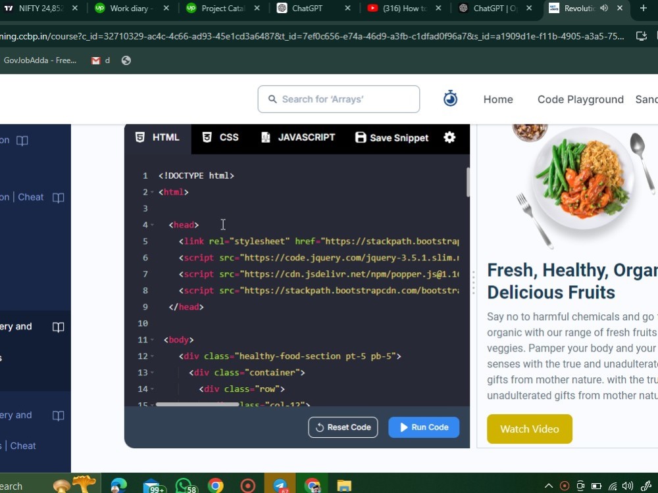This screenshot has height=493, width=658.
Task: Switch to the HTML editor tab
Action: click(x=158, y=138)
